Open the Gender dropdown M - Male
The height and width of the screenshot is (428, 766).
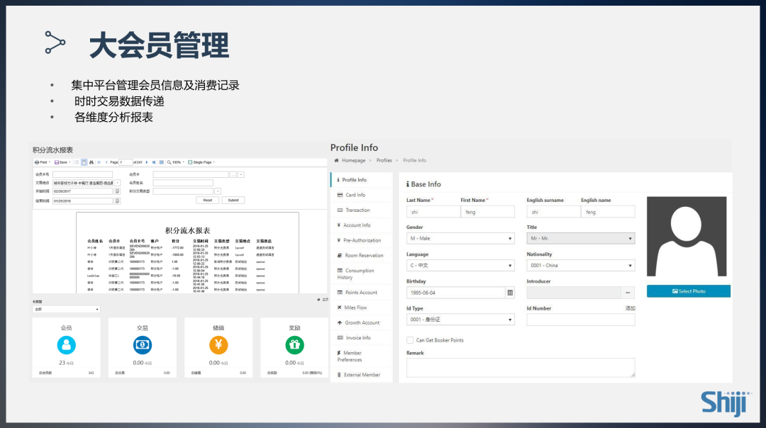[x=460, y=238]
